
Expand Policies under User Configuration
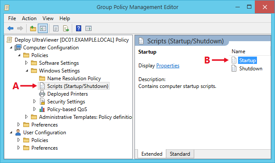18,140
